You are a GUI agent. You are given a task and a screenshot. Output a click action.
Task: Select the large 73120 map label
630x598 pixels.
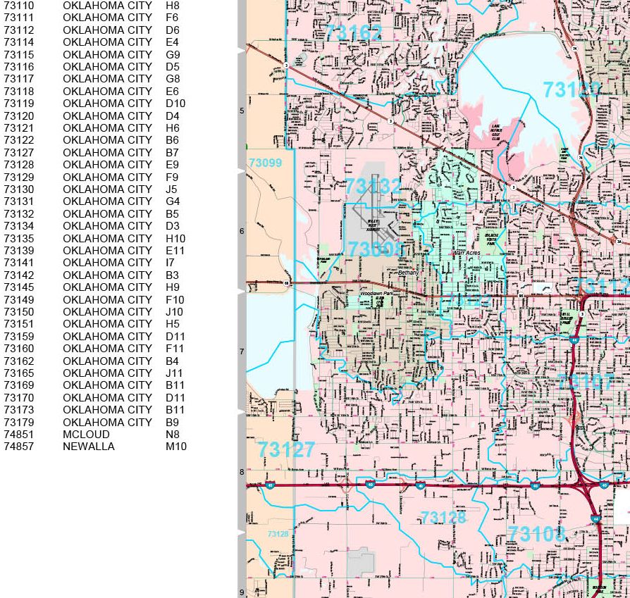[572, 89]
